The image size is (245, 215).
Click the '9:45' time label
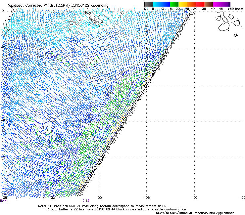(x=86, y=201)
